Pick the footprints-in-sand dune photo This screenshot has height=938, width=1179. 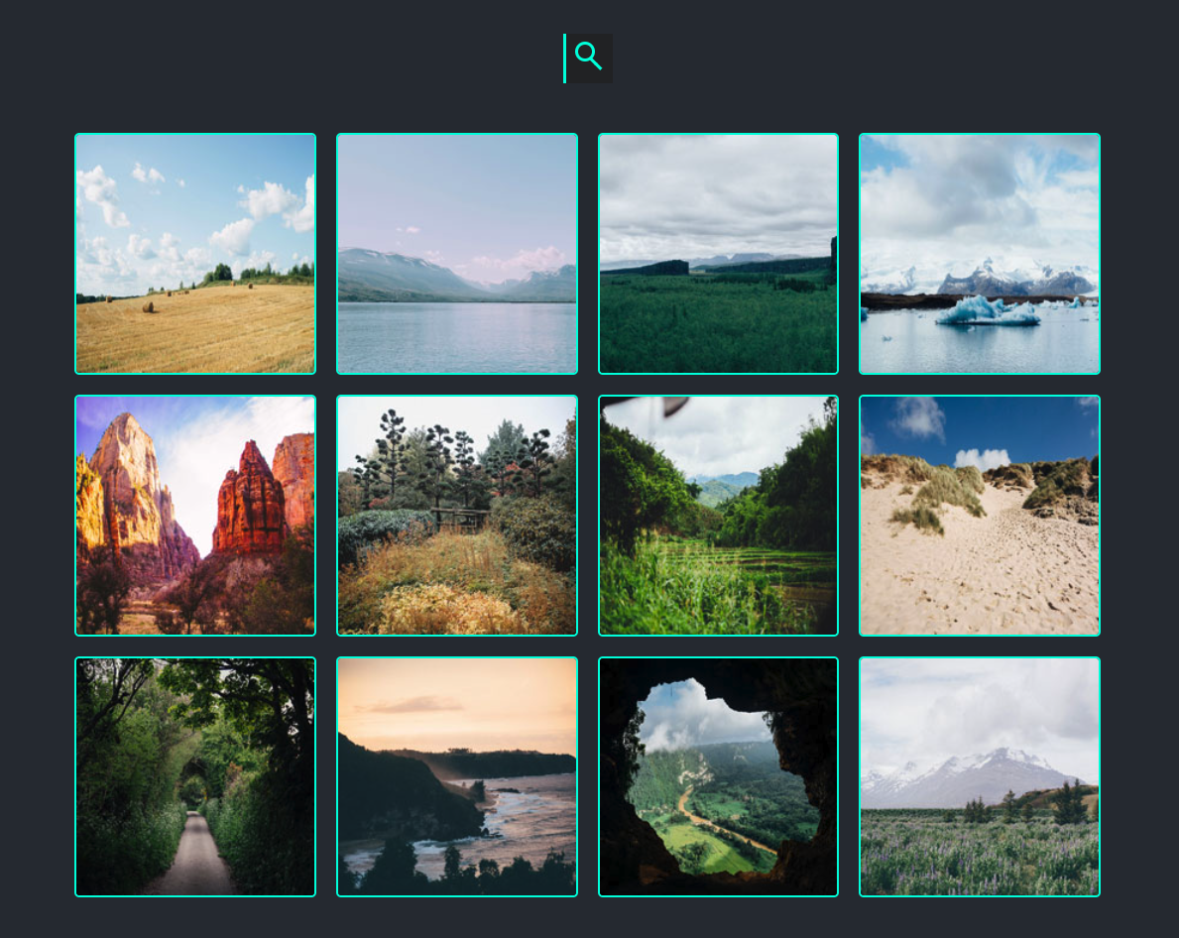[x=980, y=516]
